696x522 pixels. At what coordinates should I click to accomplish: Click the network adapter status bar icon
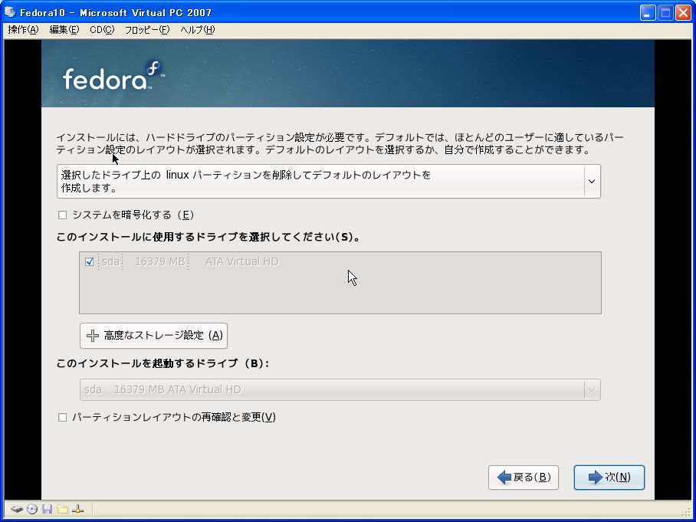click(77, 509)
